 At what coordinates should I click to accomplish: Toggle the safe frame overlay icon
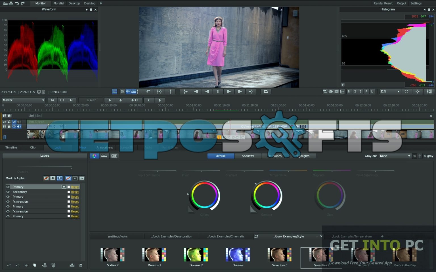pyautogui.click(x=336, y=92)
